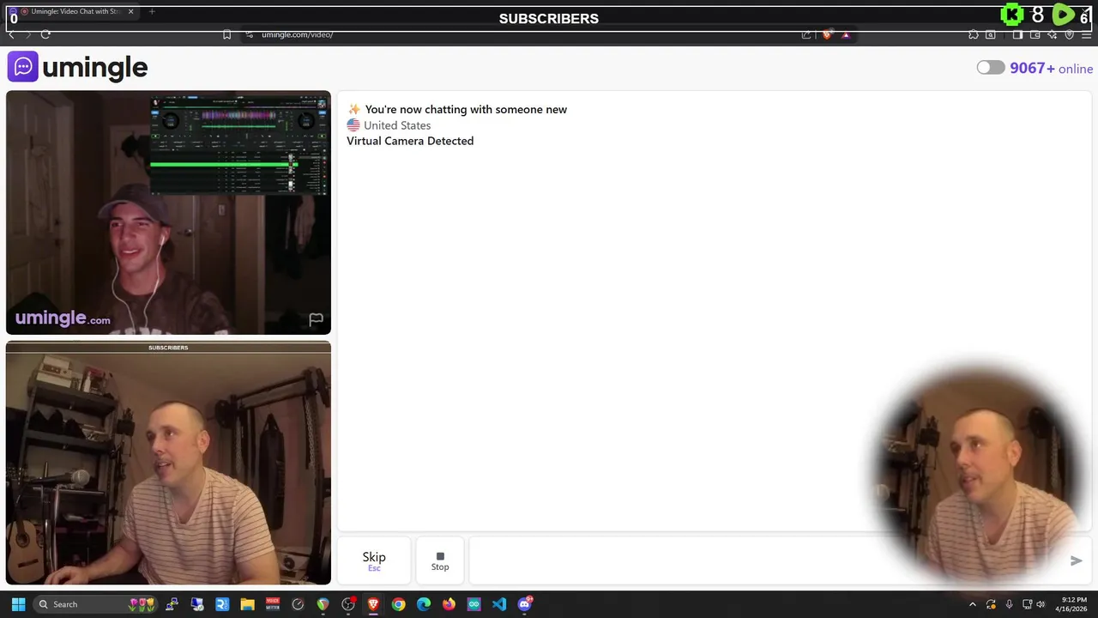Open a new browser tab

tap(152, 11)
